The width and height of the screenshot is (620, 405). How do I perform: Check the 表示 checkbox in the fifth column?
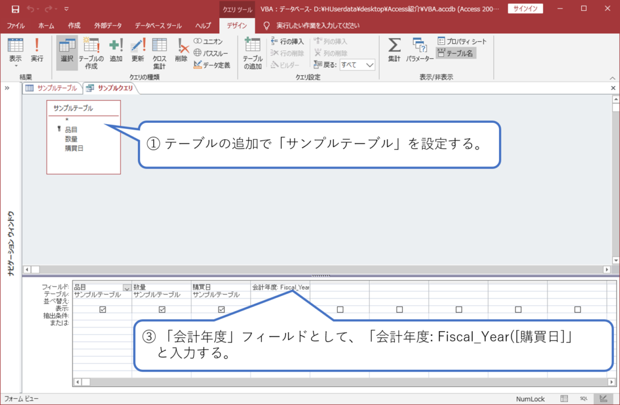[340, 309]
